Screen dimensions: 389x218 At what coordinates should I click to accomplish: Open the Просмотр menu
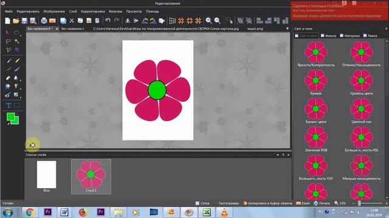pyautogui.click(x=134, y=12)
